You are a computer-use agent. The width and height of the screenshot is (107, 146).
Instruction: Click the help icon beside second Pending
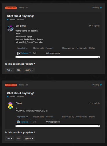coord(101,85)
